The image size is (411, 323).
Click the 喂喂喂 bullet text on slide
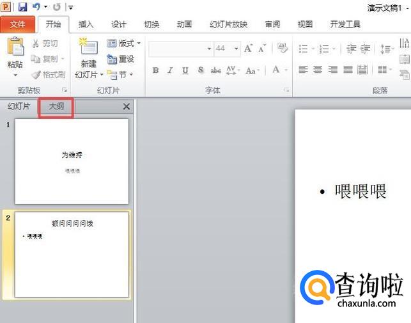tap(361, 191)
